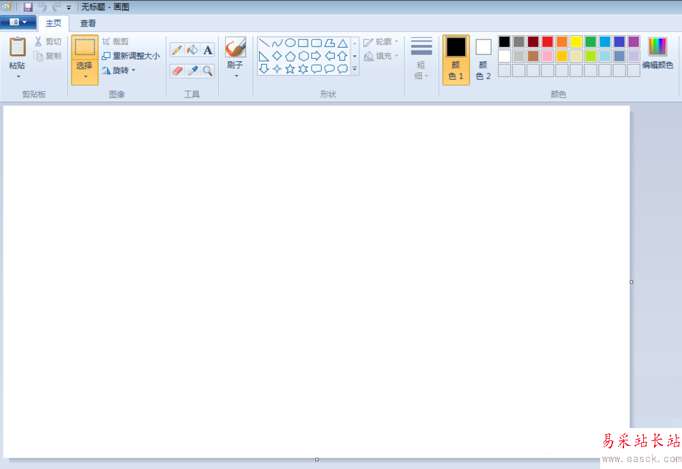682x469 pixels.
Task: Choose the black palette swatch
Action: tap(504, 42)
